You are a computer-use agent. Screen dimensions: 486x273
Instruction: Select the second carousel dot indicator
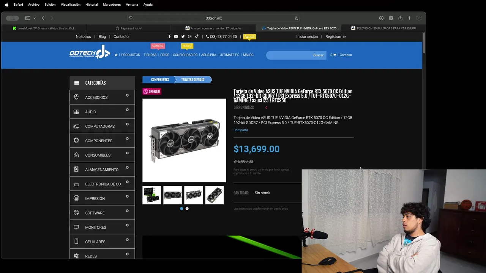click(x=187, y=209)
